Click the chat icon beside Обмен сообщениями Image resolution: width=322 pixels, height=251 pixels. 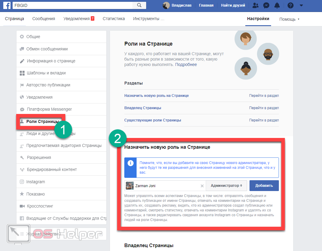pos(22,49)
